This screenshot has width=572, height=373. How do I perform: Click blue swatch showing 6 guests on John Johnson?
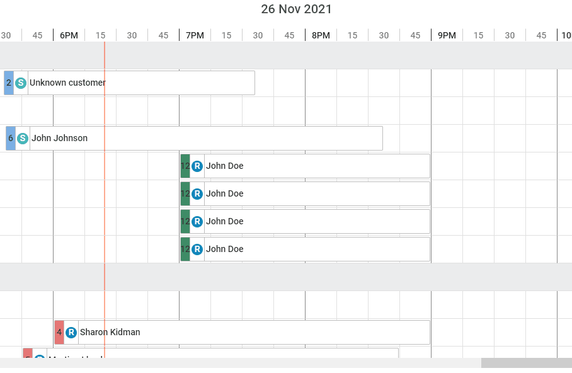click(x=11, y=138)
